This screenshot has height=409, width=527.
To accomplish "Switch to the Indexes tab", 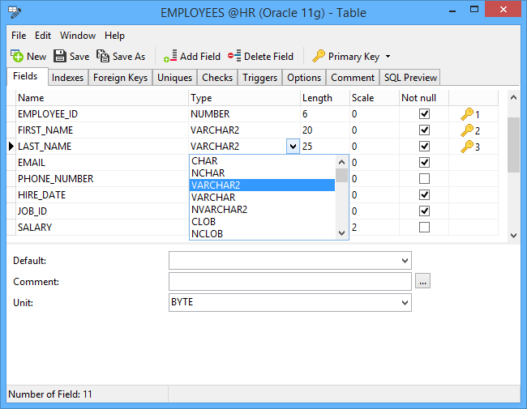I will (x=67, y=78).
